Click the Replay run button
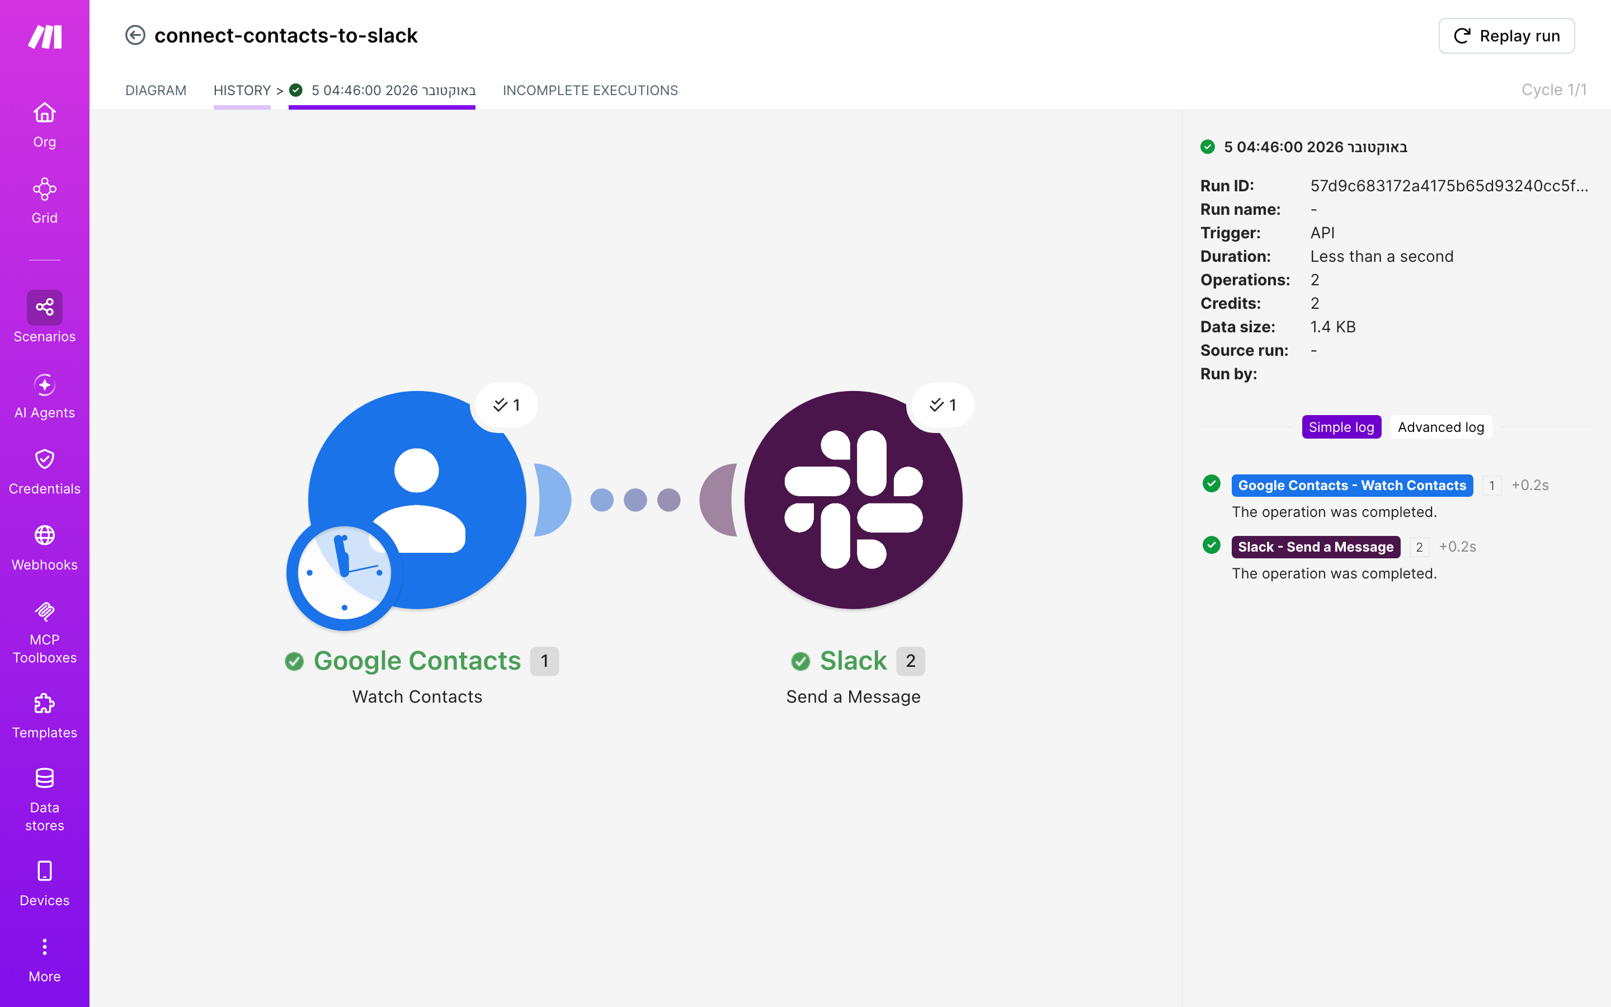 click(1506, 36)
